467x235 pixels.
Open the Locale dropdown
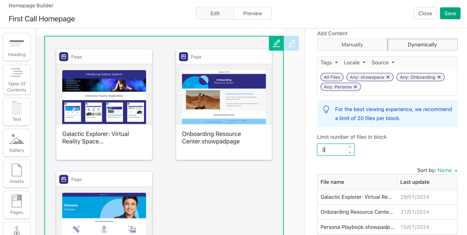click(355, 62)
